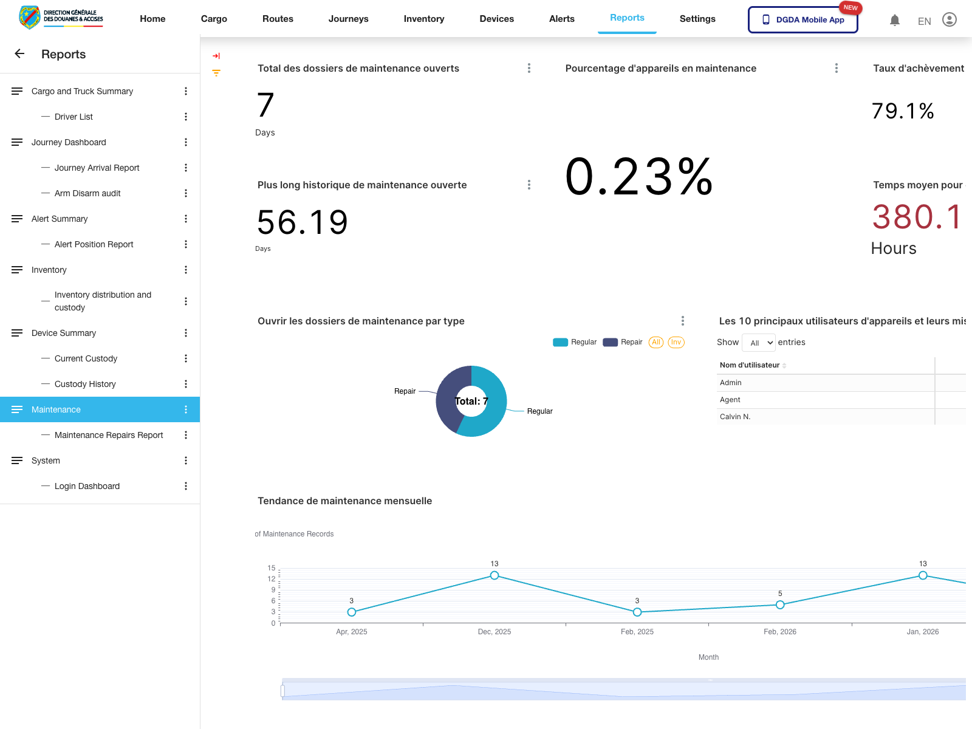972x729 pixels.
Task: Click the Inv legend invert button
Action: (676, 342)
